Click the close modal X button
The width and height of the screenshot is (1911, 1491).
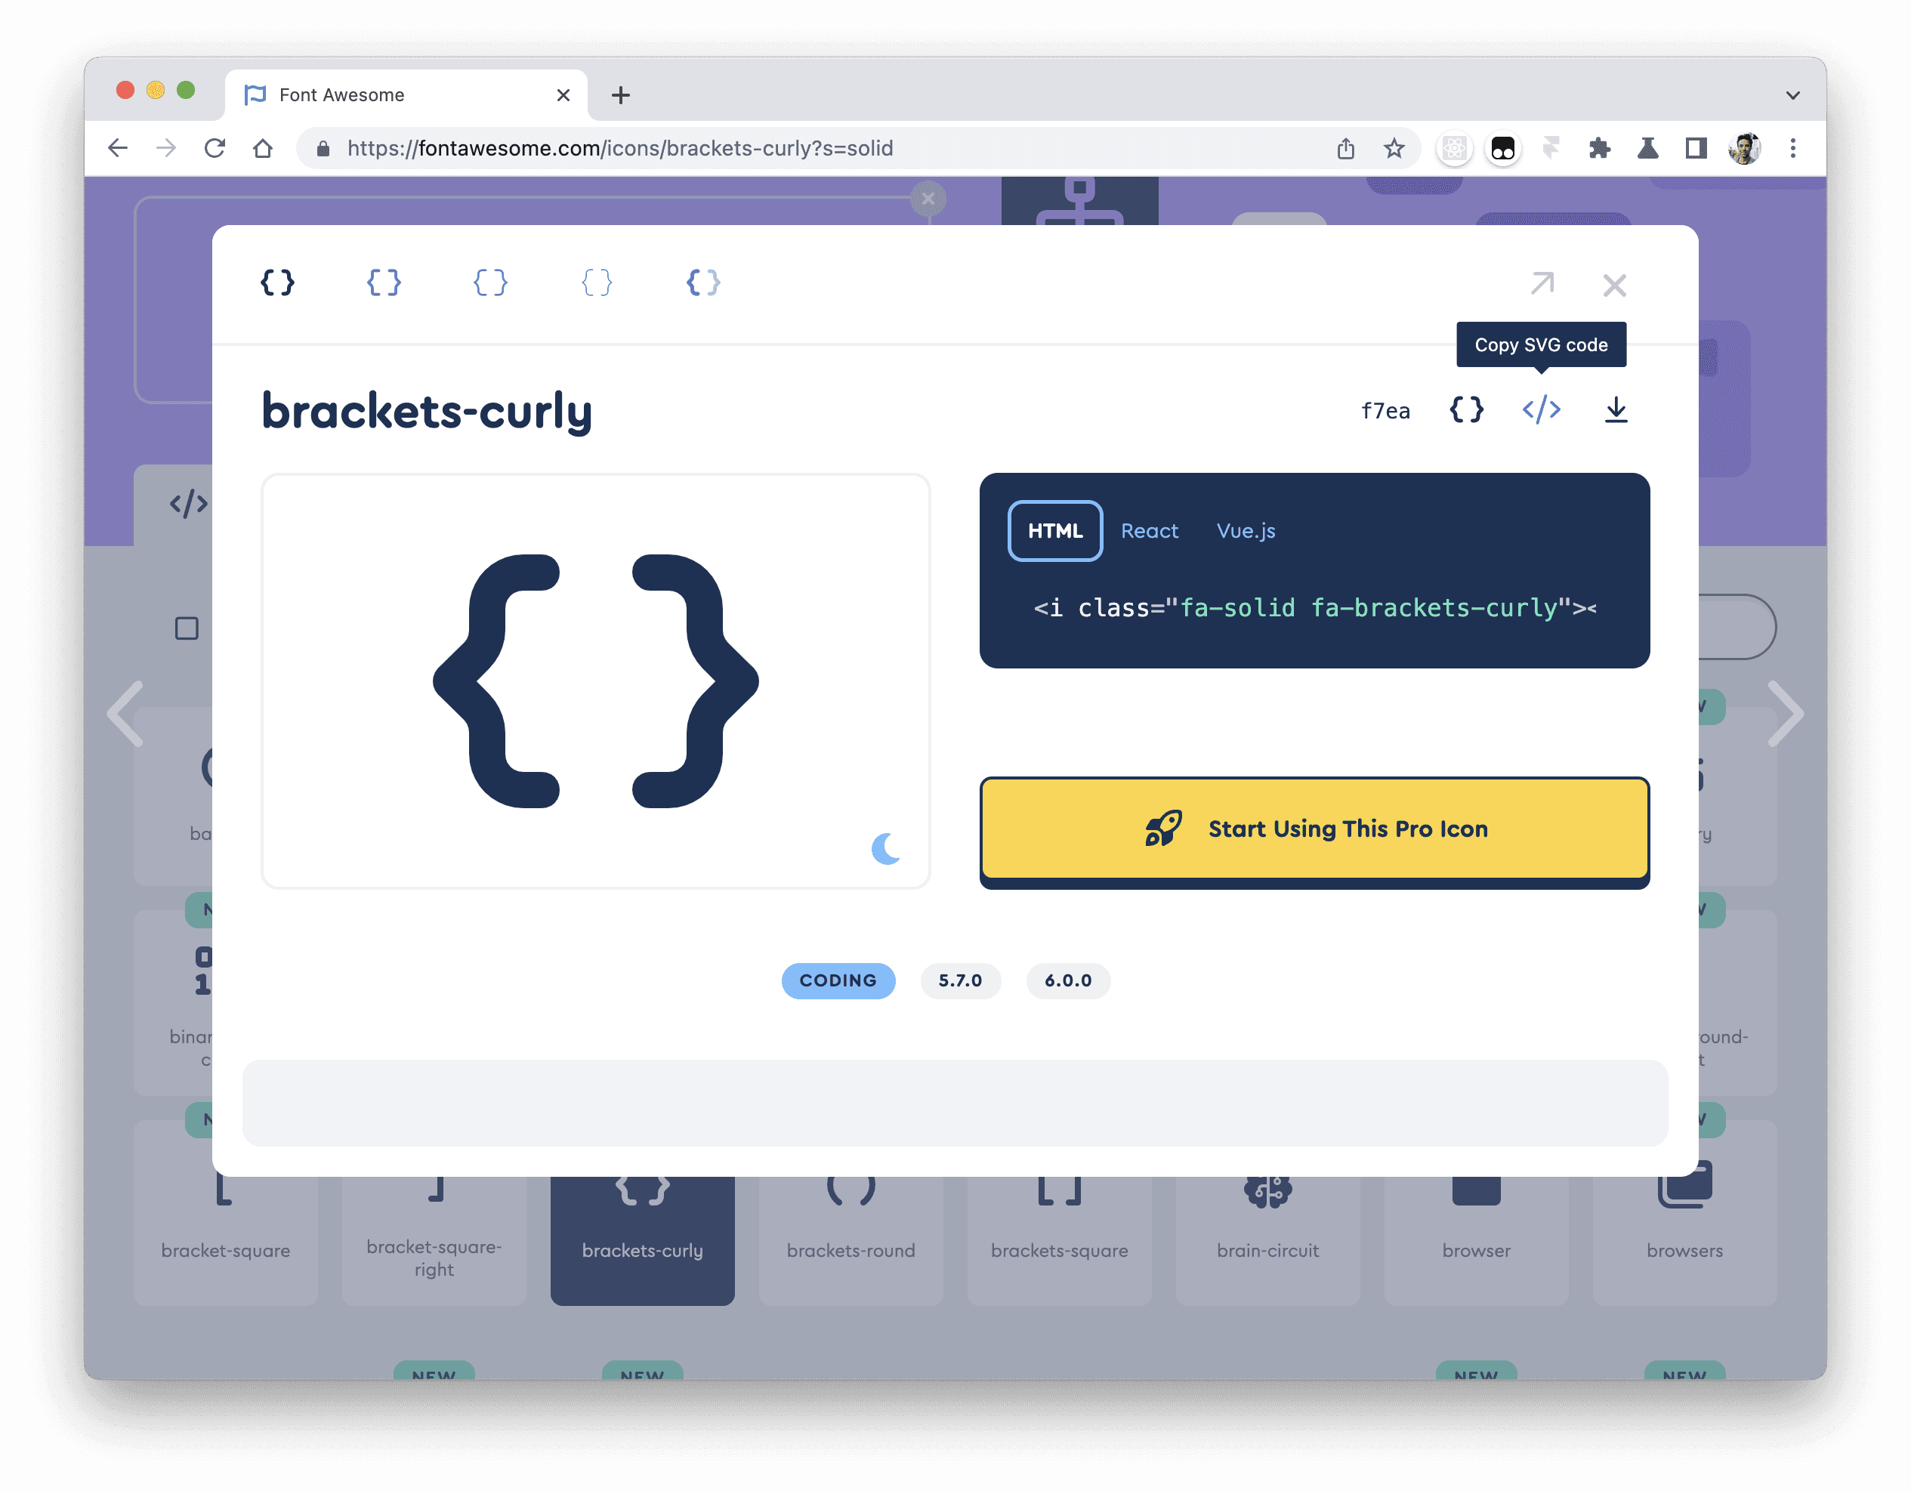1615,284
